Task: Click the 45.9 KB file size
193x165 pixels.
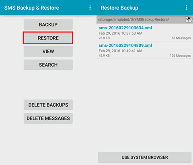Action: click(x=104, y=56)
